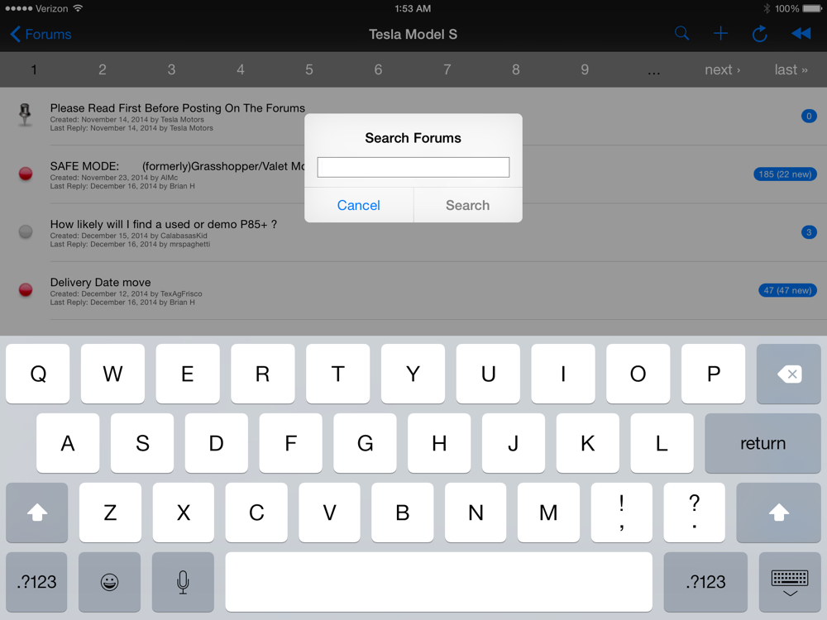Tap the microphone dictation key
This screenshot has width=827, height=620.
[x=183, y=582]
